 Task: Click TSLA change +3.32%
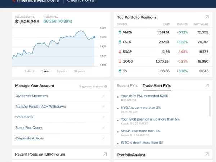click(182, 42)
